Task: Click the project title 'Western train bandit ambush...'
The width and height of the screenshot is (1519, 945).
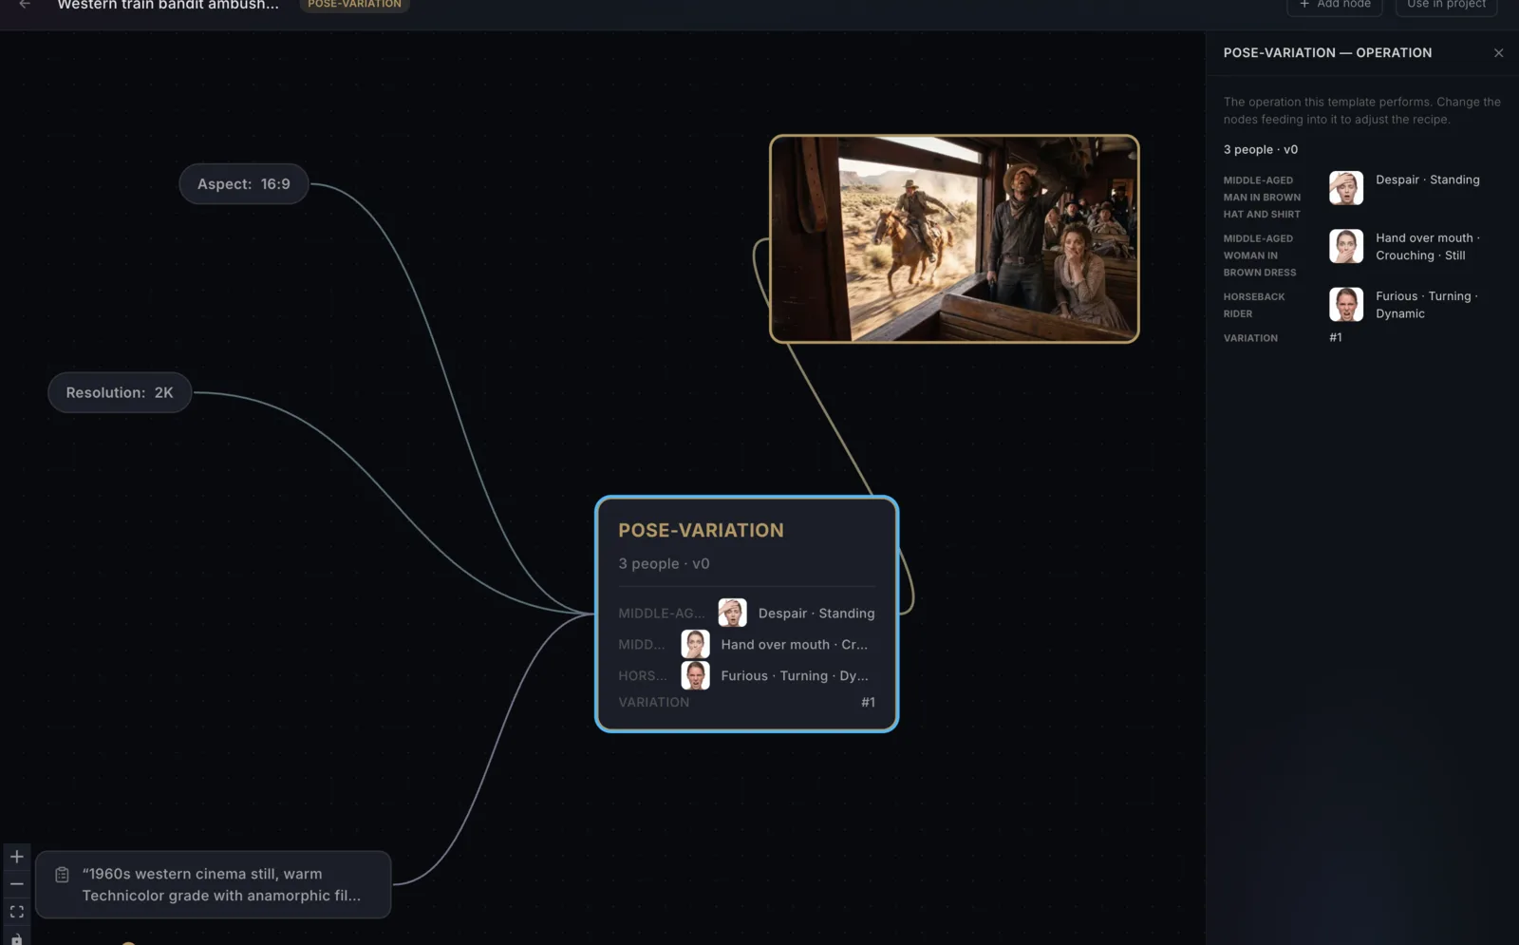Action: [x=168, y=5]
